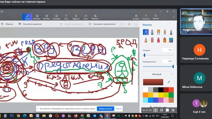Stop the screen recording
Image resolution: width=212 pixels, height=119 pixels.
point(167,110)
